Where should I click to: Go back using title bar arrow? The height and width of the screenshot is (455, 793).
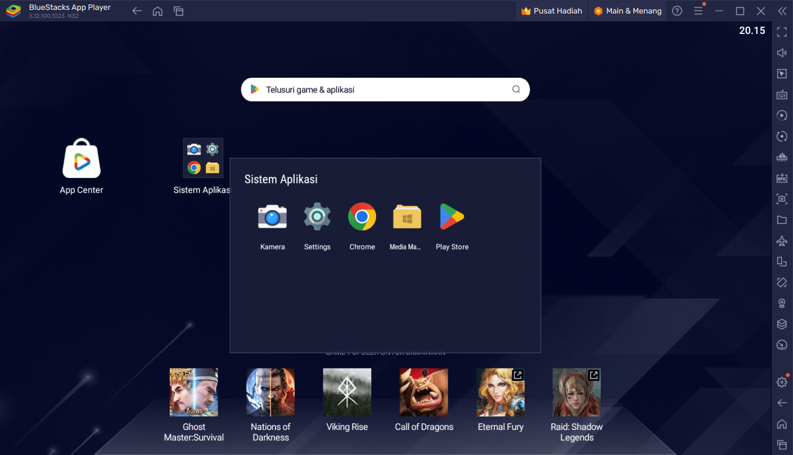coord(137,11)
